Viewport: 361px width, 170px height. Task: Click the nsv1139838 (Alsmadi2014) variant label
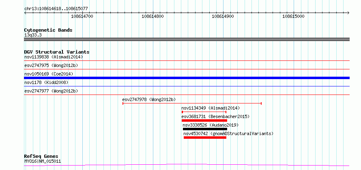point(54,57)
